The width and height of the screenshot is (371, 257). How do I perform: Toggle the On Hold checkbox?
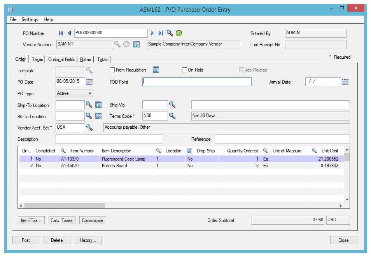click(185, 70)
